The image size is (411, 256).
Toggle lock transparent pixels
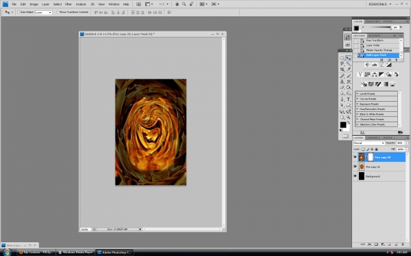[363, 149]
